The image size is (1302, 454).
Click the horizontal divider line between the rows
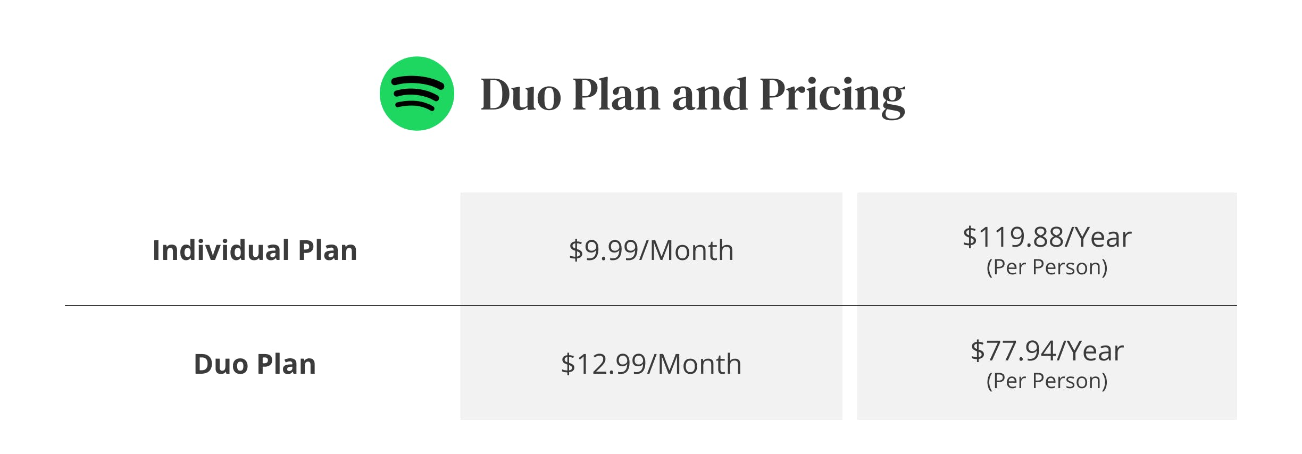coord(266,306)
